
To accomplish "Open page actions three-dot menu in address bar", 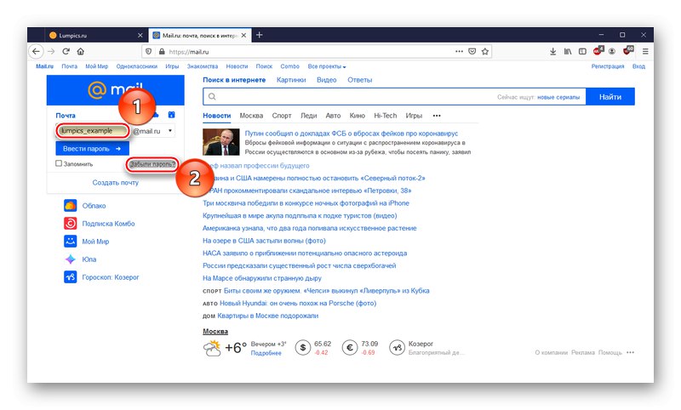I will pyautogui.click(x=459, y=51).
